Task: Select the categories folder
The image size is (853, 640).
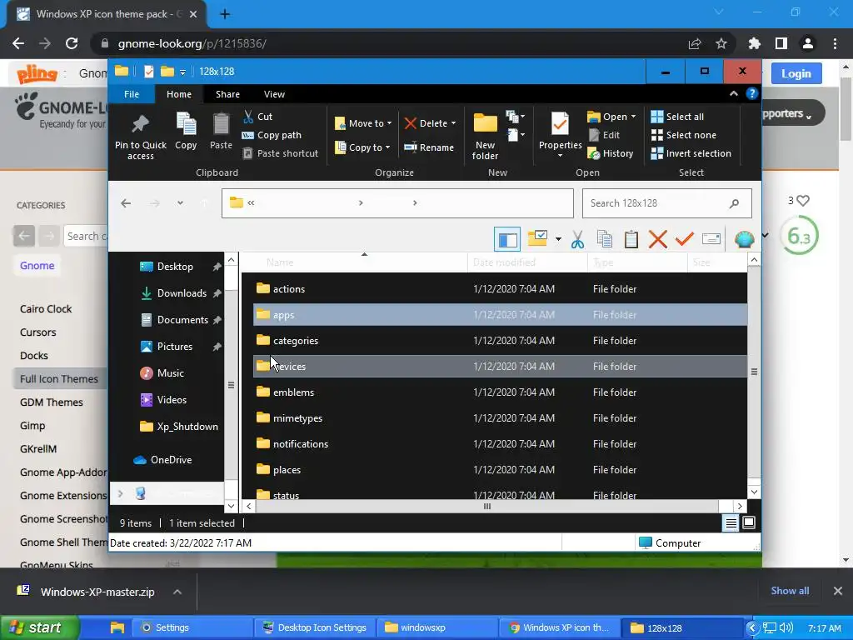Action: click(500, 341)
